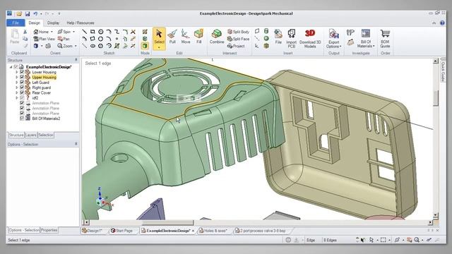Switch to the Display ribbon tab
Screen dimensions: 452x254
(x=53, y=23)
